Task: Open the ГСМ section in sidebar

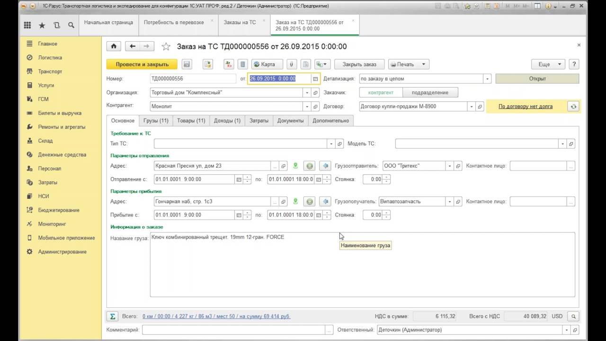Action: coord(44,99)
